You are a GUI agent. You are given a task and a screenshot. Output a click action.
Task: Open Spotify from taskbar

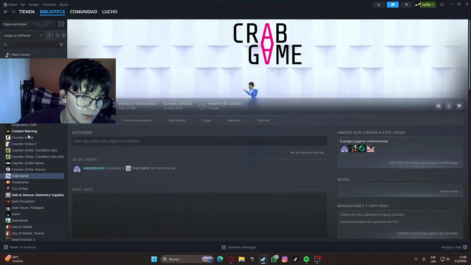point(306,259)
